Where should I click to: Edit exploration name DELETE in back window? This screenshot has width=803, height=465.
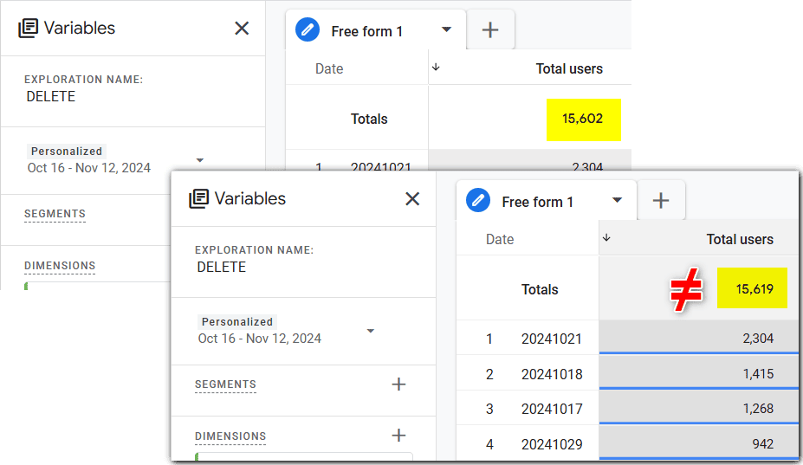pyautogui.click(x=51, y=96)
